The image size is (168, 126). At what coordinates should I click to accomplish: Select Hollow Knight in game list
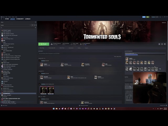pos(6,46)
